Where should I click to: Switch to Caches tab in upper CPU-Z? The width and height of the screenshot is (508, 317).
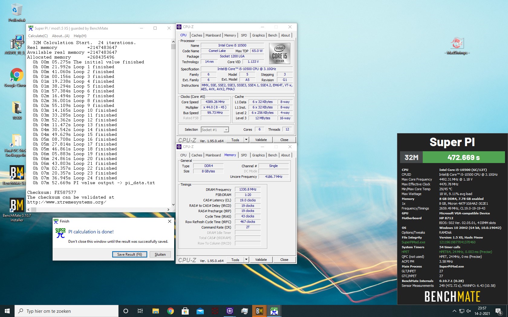197,35
